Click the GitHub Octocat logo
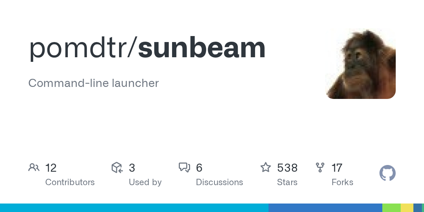The height and width of the screenshot is (212, 424). click(387, 173)
